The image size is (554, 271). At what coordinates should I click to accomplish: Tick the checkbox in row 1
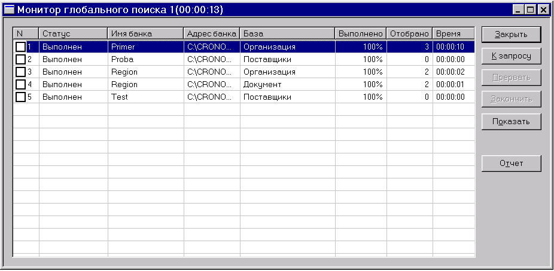pos(21,47)
